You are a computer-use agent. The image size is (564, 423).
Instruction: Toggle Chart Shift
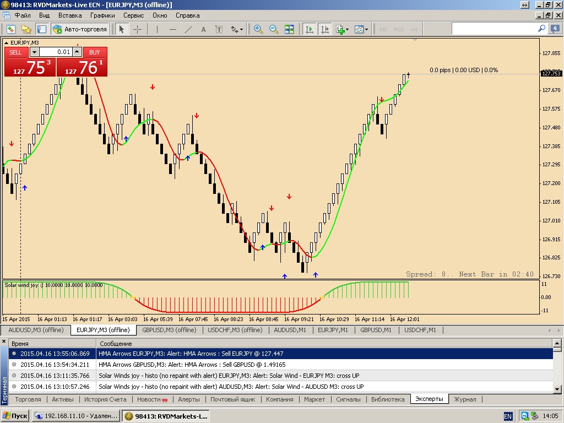[325, 29]
